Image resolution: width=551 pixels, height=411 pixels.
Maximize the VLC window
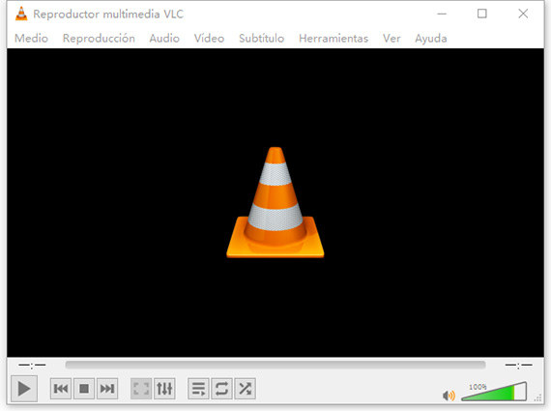pyautogui.click(x=482, y=14)
